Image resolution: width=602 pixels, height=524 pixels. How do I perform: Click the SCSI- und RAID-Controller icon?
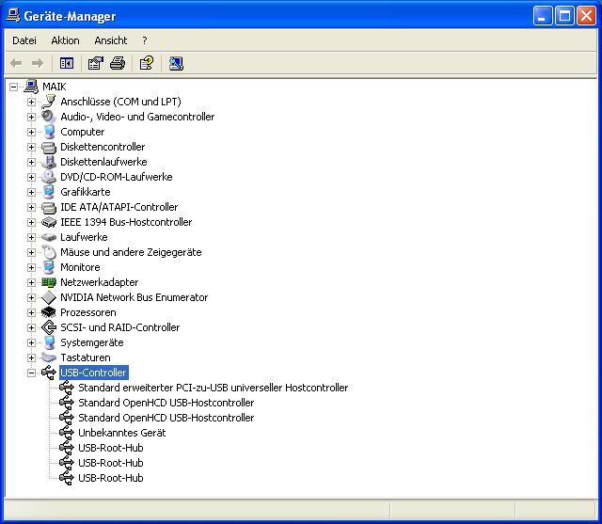[x=49, y=327]
